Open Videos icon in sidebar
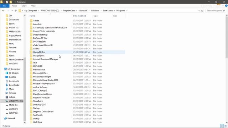This screenshot has width=228, height=128. click(7, 97)
